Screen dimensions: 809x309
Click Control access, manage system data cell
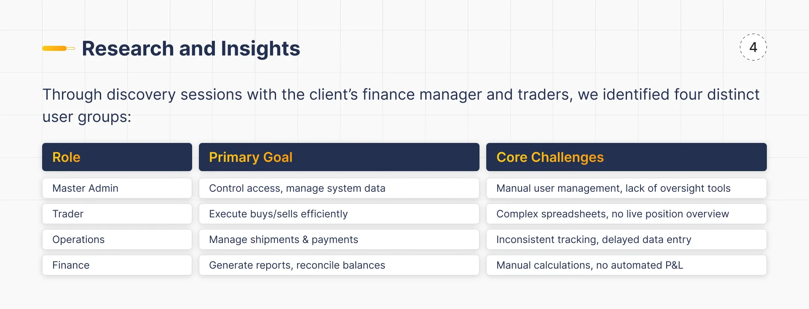coord(339,188)
